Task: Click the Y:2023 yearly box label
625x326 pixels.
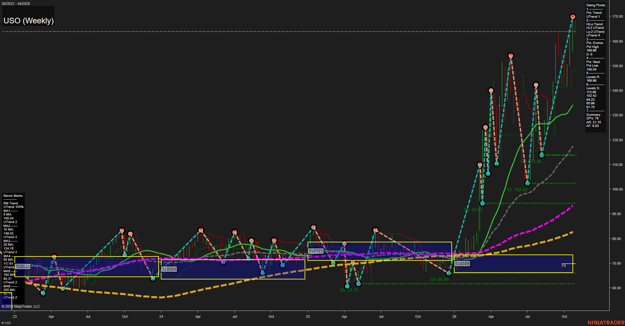Action: click(23, 266)
